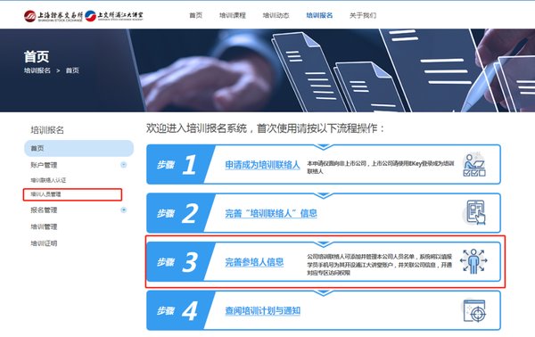Collapse the 账户管理 expander button
This screenshot has width=535, height=337.
click(x=124, y=165)
